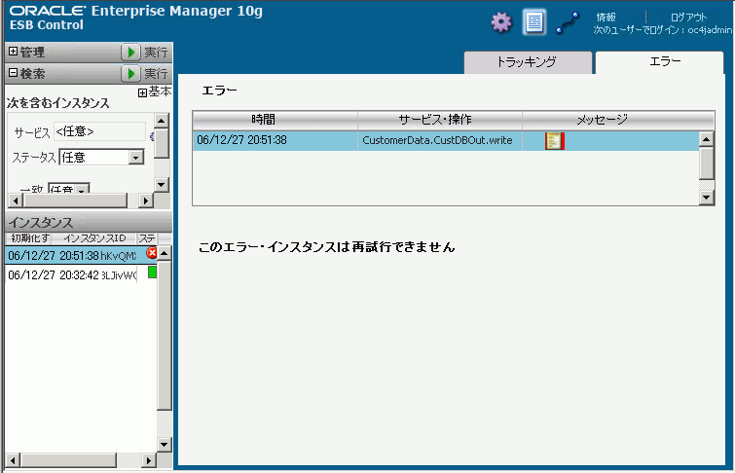Image resolution: width=735 pixels, height=473 pixels.
Task: Click the 初期化す column header in instances
Action: (30, 238)
